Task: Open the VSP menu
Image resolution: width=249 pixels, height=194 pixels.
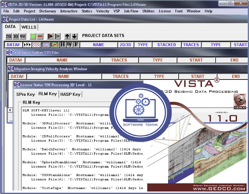Action: point(117,11)
